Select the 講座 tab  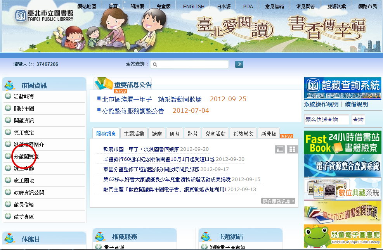[157, 133]
